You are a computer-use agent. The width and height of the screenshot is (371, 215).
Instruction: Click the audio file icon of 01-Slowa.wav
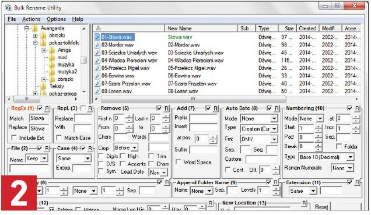(97, 37)
